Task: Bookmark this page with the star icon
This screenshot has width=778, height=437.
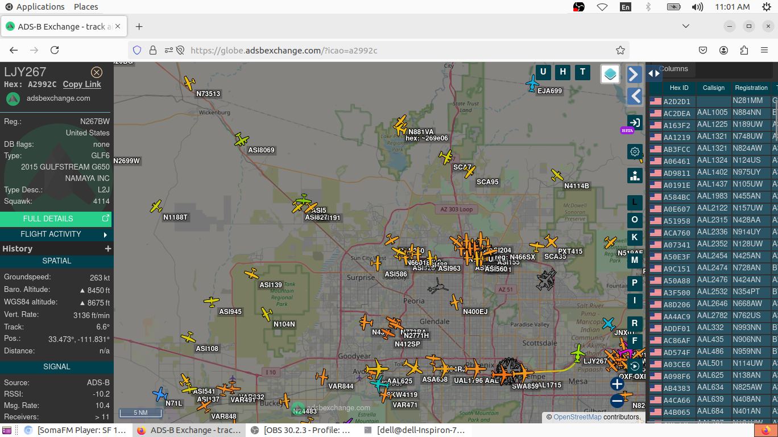Action: coord(620,50)
